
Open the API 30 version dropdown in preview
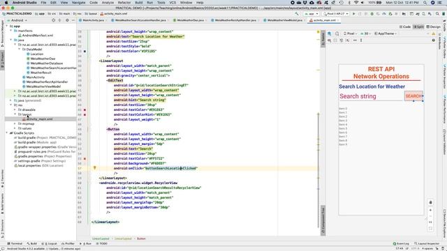tap(365, 33)
